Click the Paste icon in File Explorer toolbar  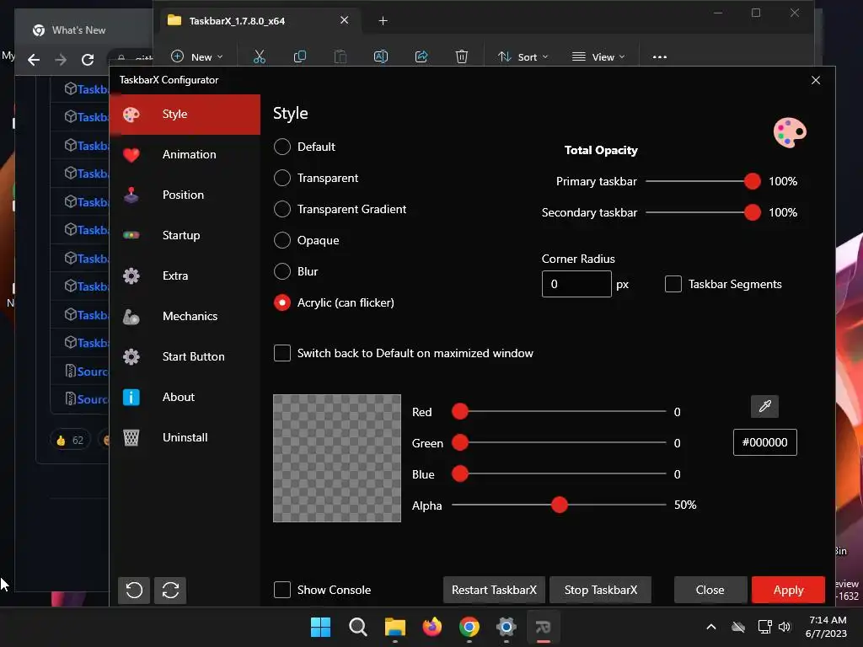click(x=340, y=56)
